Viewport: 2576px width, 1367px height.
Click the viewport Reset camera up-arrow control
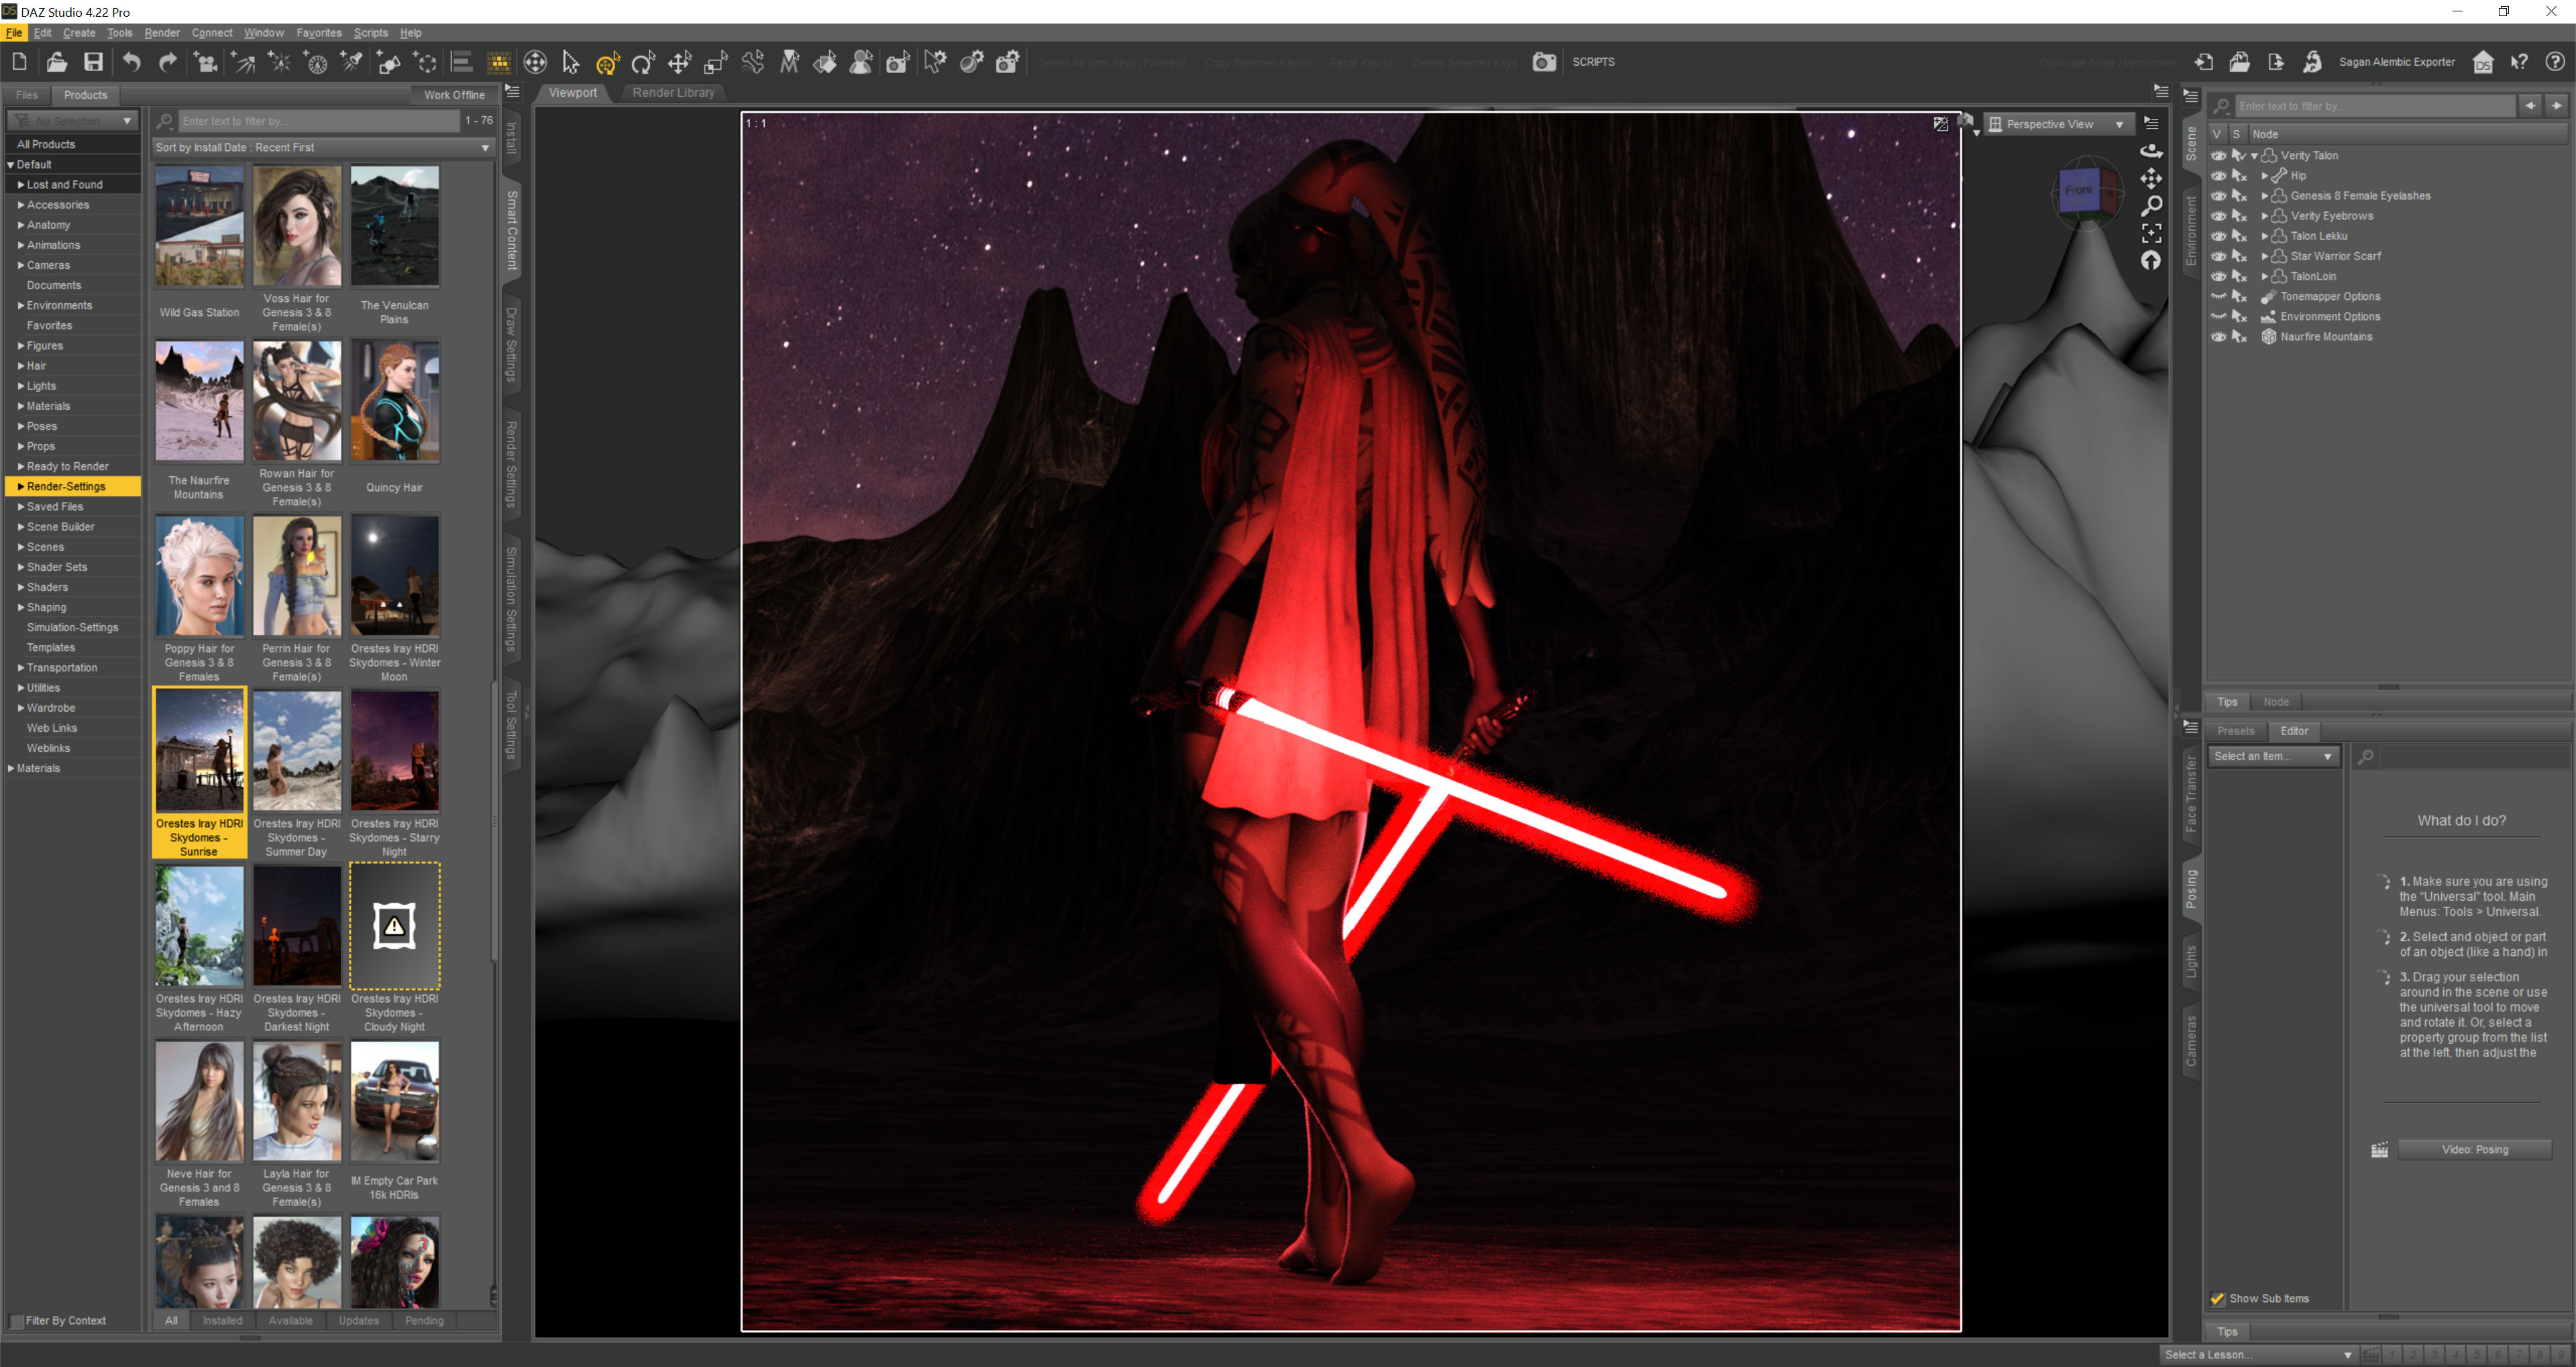pos(2151,260)
